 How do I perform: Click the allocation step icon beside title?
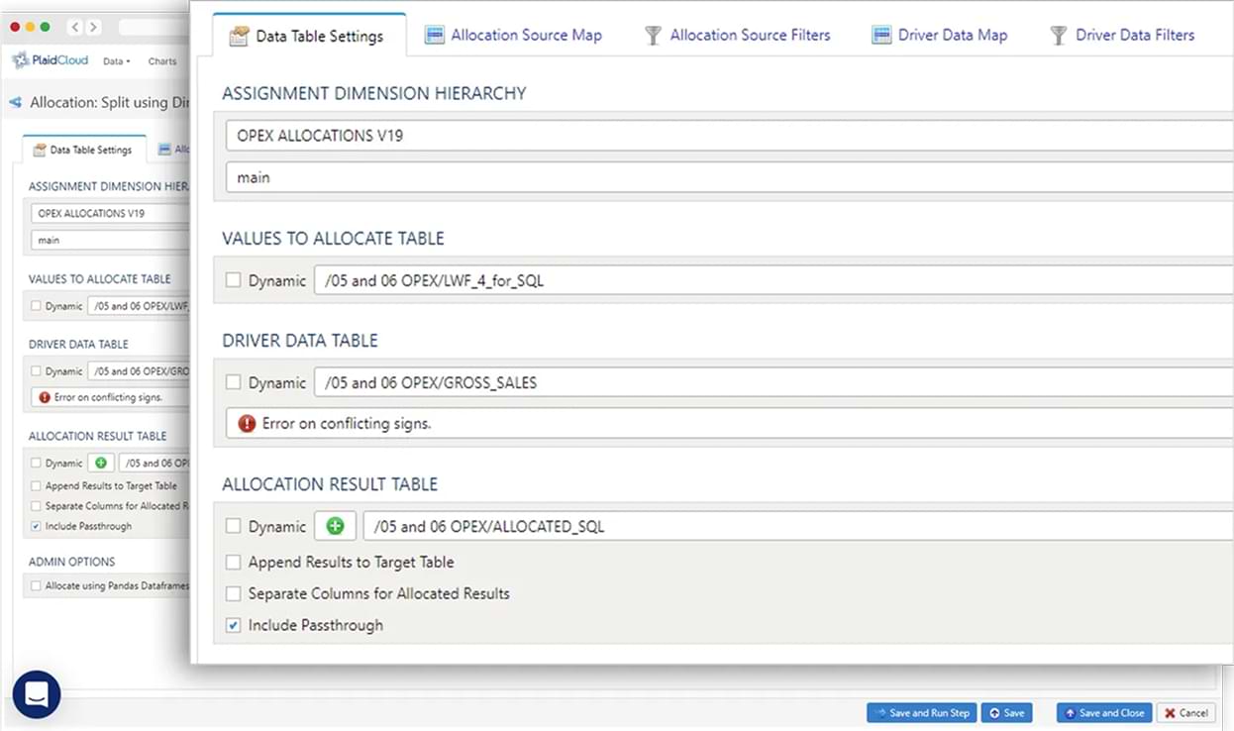[x=15, y=102]
